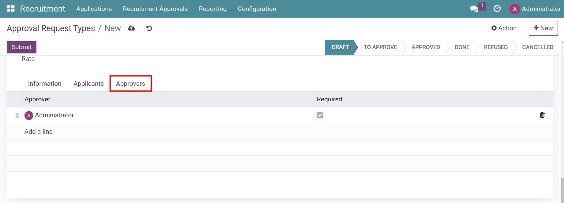The height and width of the screenshot is (203, 564).
Task: Click the Administrator avatar in the approver row
Action: coord(29,115)
